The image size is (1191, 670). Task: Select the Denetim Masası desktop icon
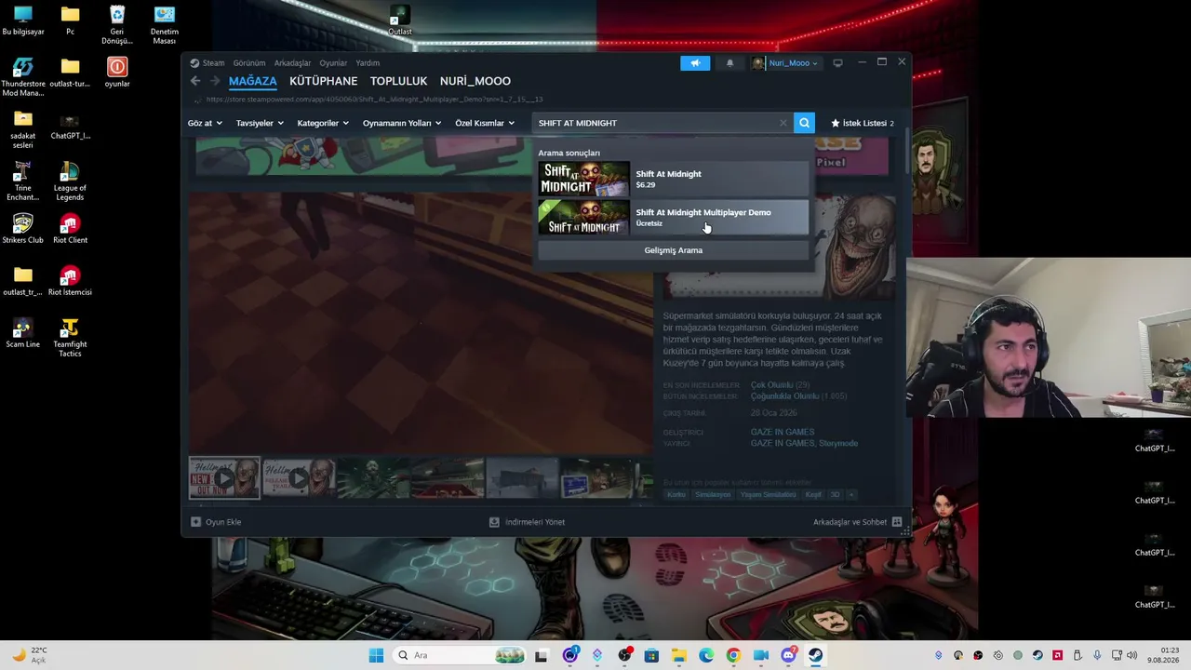[x=165, y=25]
